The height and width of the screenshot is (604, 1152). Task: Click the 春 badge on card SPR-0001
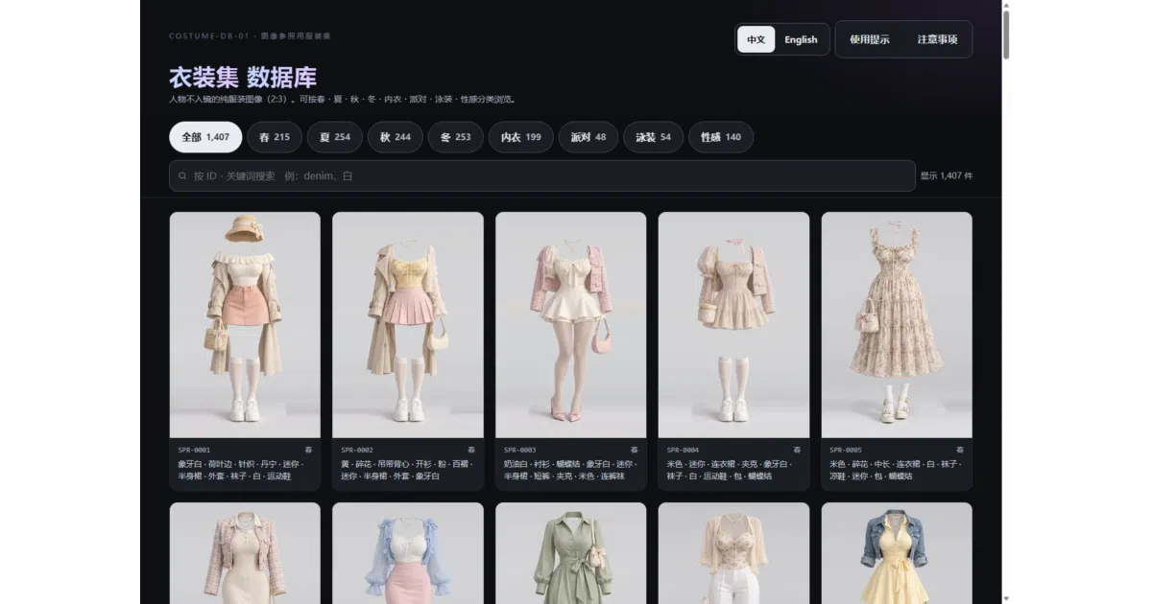coord(309,450)
